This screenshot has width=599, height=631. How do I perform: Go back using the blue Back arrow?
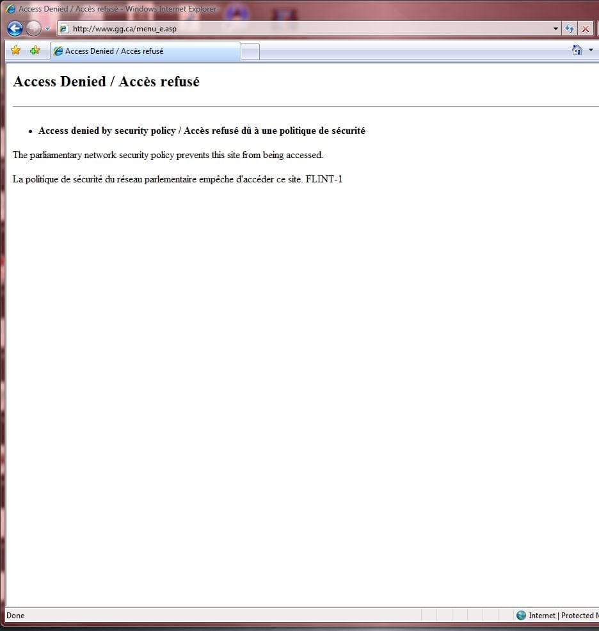pos(15,29)
